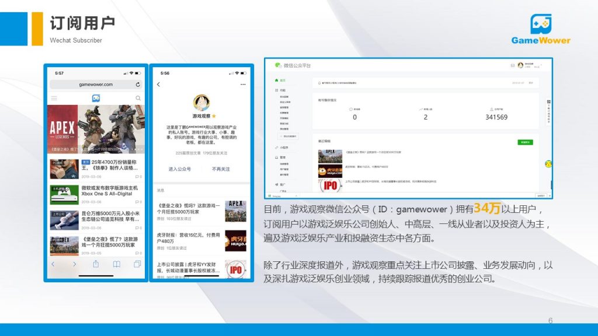Image resolution: width=598 pixels, height=336 pixels.
Task: Click the 推广 megaphone icon in sidebar
Action: click(x=276, y=185)
